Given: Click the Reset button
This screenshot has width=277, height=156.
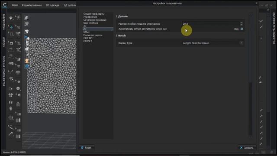Looking at the screenshot, I should click(x=87, y=148).
